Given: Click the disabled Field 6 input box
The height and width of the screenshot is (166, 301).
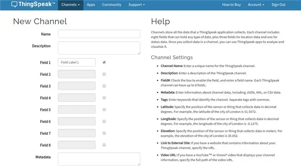Looking at the screenshot, I should [77, 121].
